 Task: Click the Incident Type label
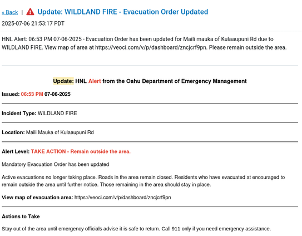tap(19, 113)
